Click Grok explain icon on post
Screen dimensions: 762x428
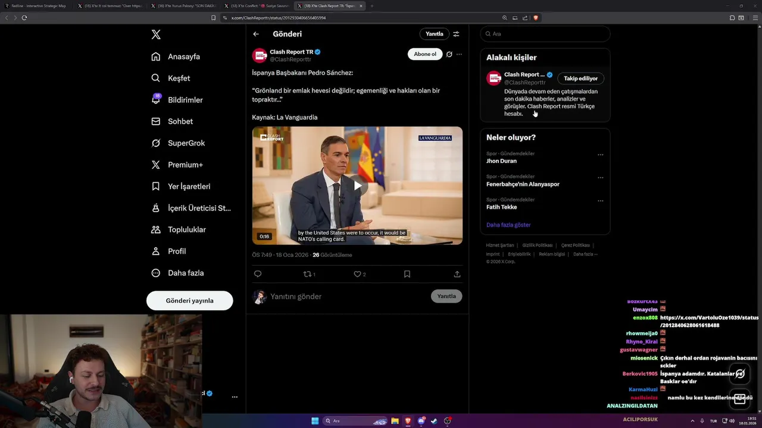tap(449, 54)
